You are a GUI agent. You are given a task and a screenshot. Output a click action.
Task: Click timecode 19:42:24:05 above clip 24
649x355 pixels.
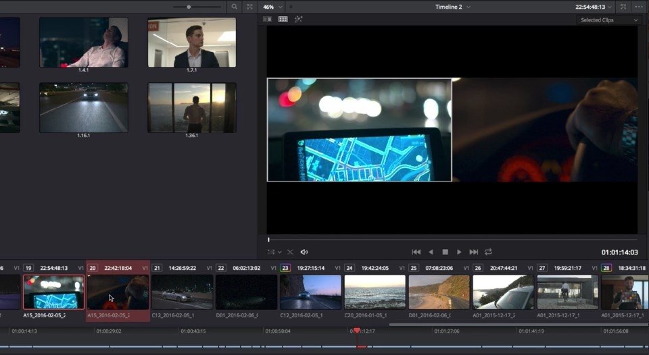click(x=375, y=268)
